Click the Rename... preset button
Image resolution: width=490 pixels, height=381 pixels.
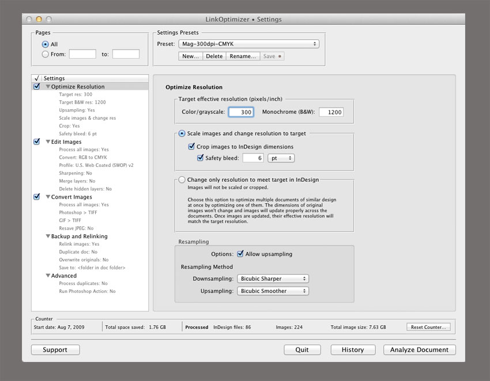(x=243, y=56)
